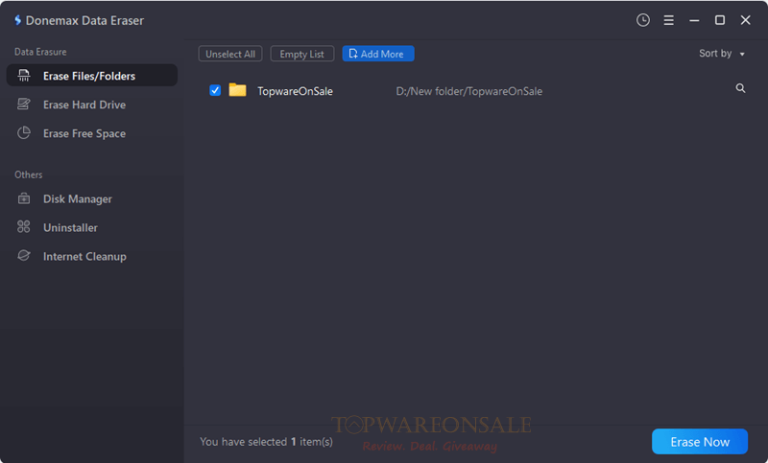This screenshot has width=768, height=463.
Task: Select the TopwareOnSale folder name
Action: 295,91
